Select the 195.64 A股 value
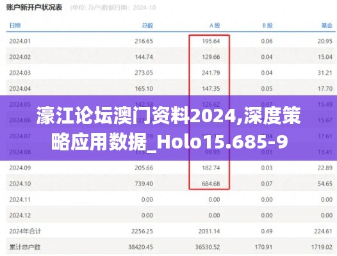Image resolution: width=337 pixels, height=256 pixels. tap(211, 41)
